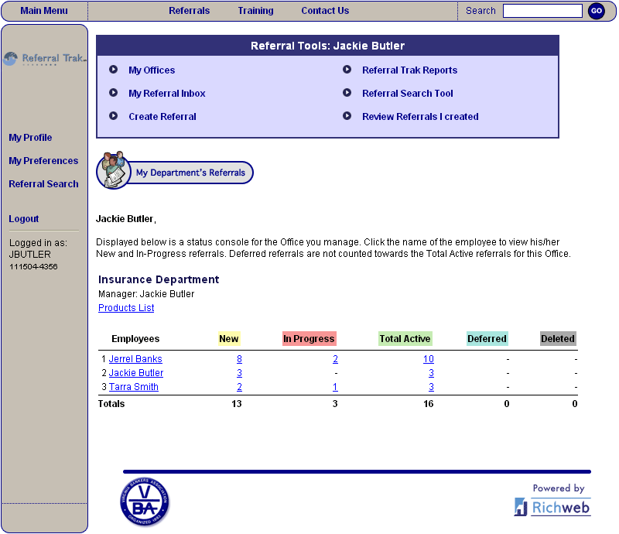
Task: Open Referral Trak Reports
Action: pos(410,70)
